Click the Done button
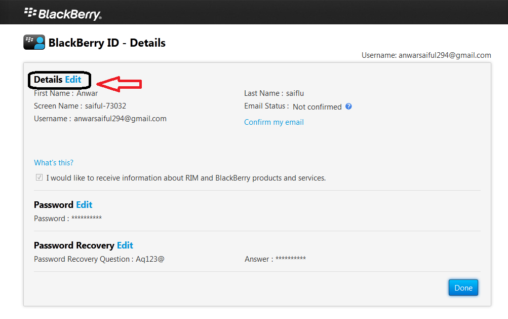The image size is (508, 319). 463,288
